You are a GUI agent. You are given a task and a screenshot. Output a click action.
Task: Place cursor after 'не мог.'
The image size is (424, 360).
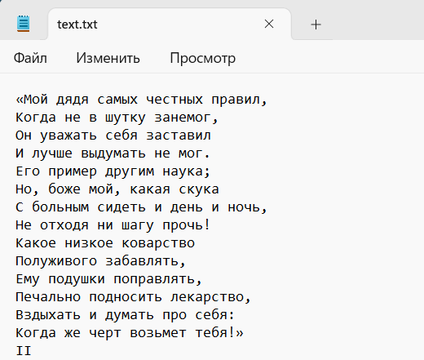(x=210, y=153)
